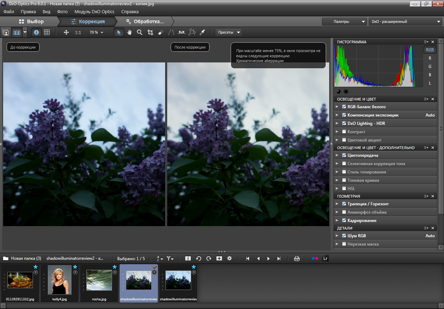Select side-by-side comparison view icon

click(17, 32)
